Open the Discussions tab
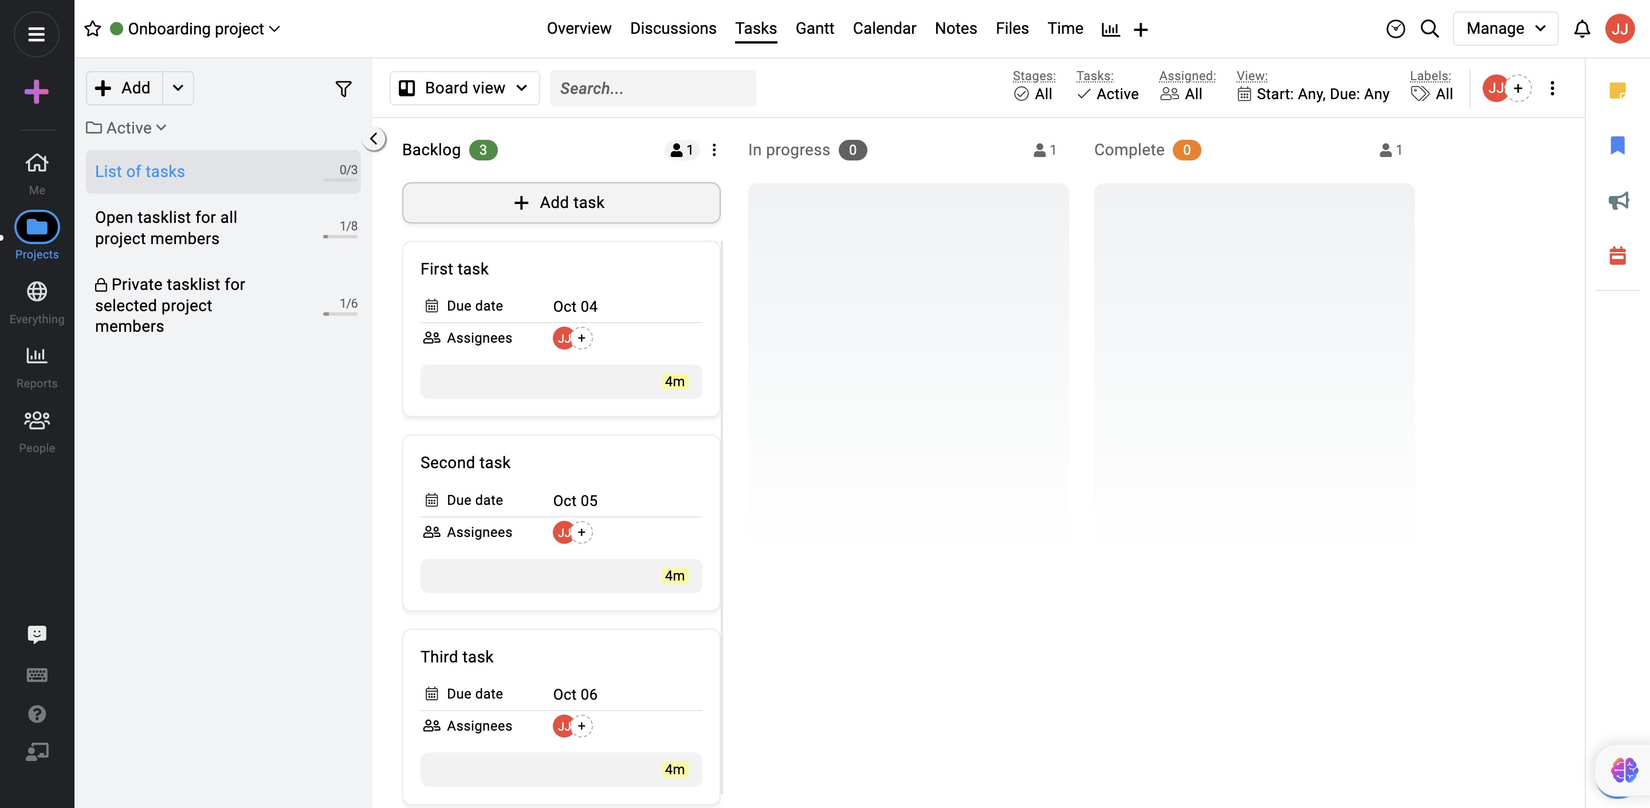This screenshot has width=1650, height=808. 673,29
